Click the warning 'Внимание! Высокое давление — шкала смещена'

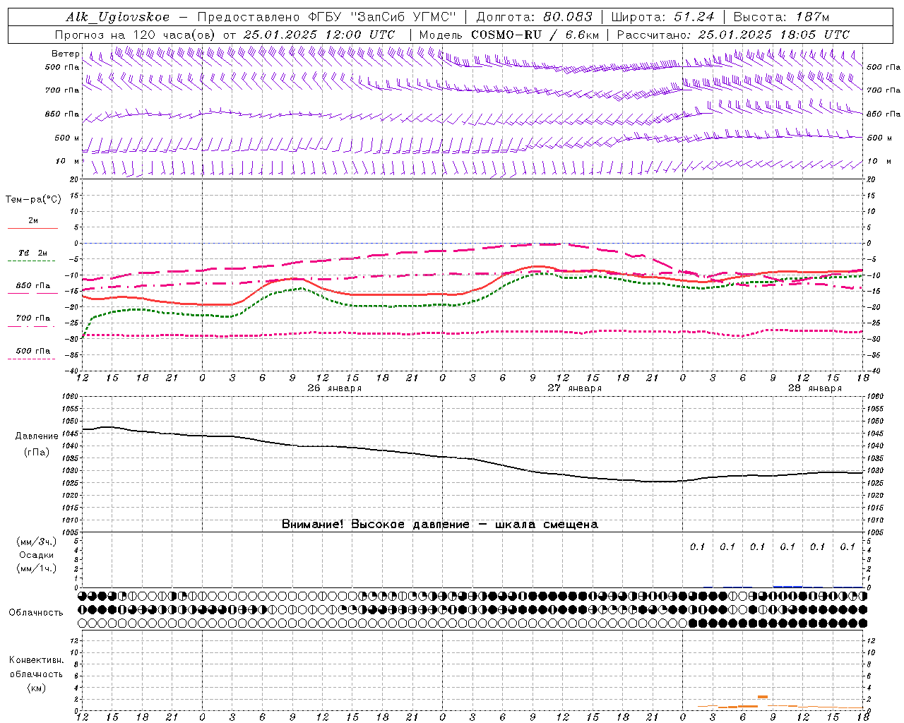[439, 524]
